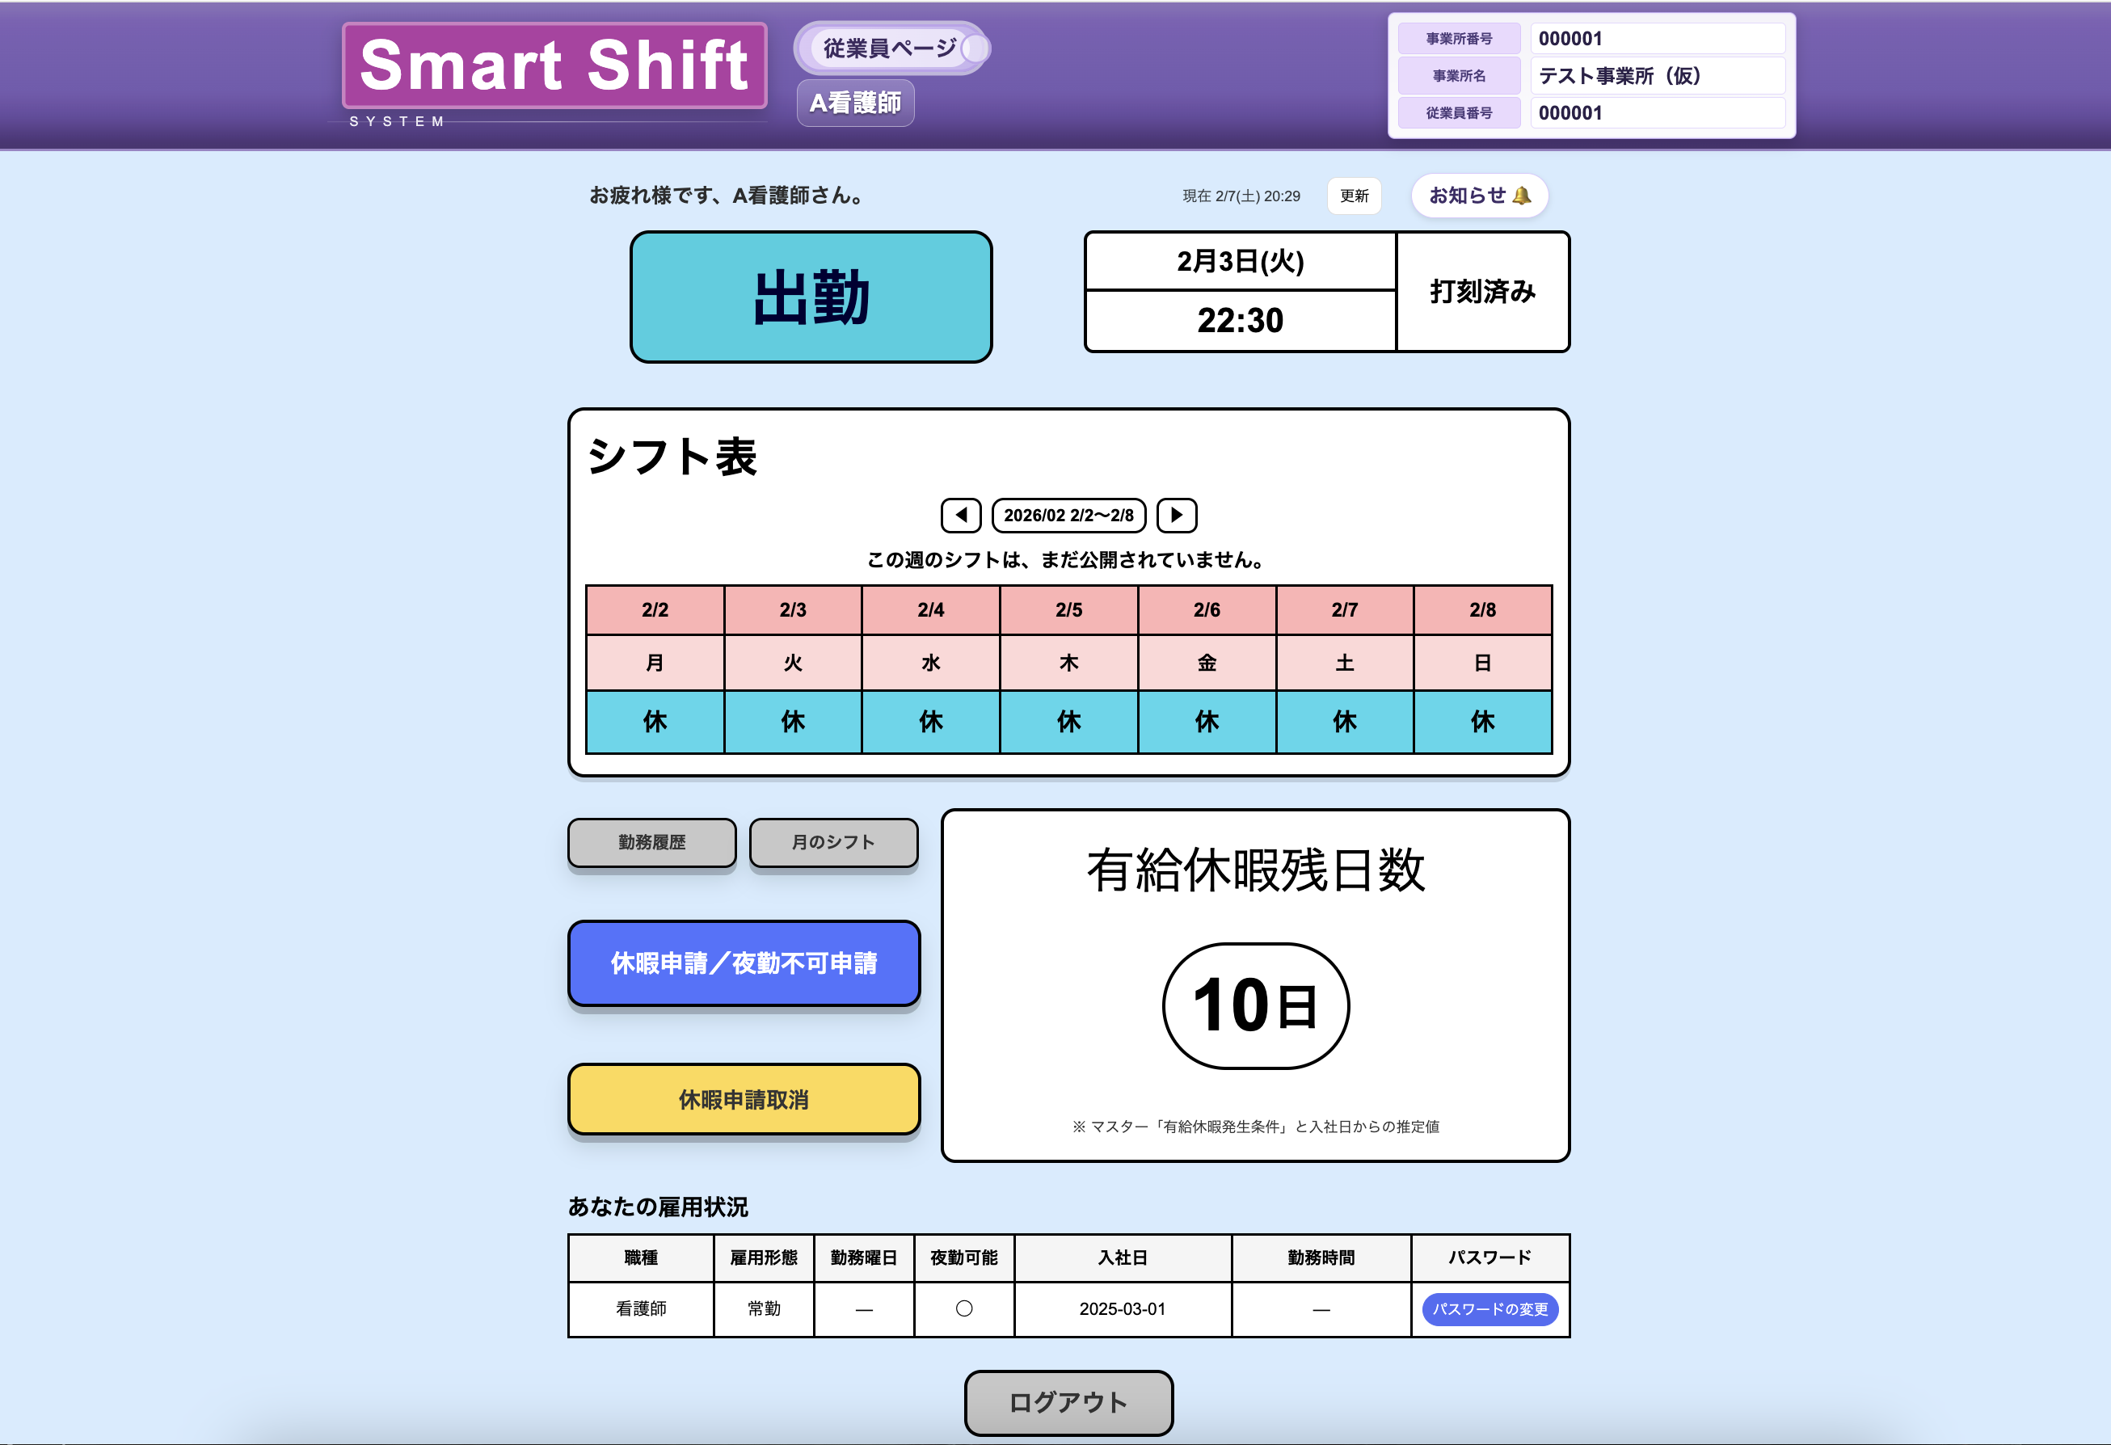Click the 事業所番号 input field
Image resolution: width=2111 pixels, height=1445 pixels.
pos(1658,37)
